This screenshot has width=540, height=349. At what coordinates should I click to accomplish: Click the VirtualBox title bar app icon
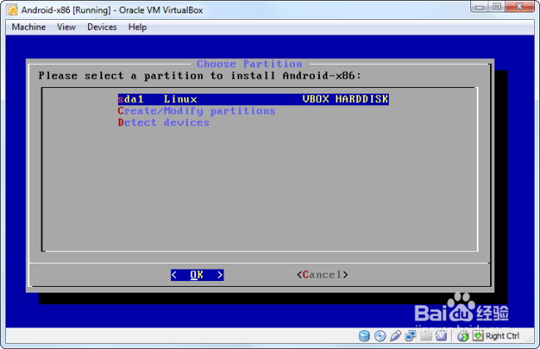(x=12, y=10)
